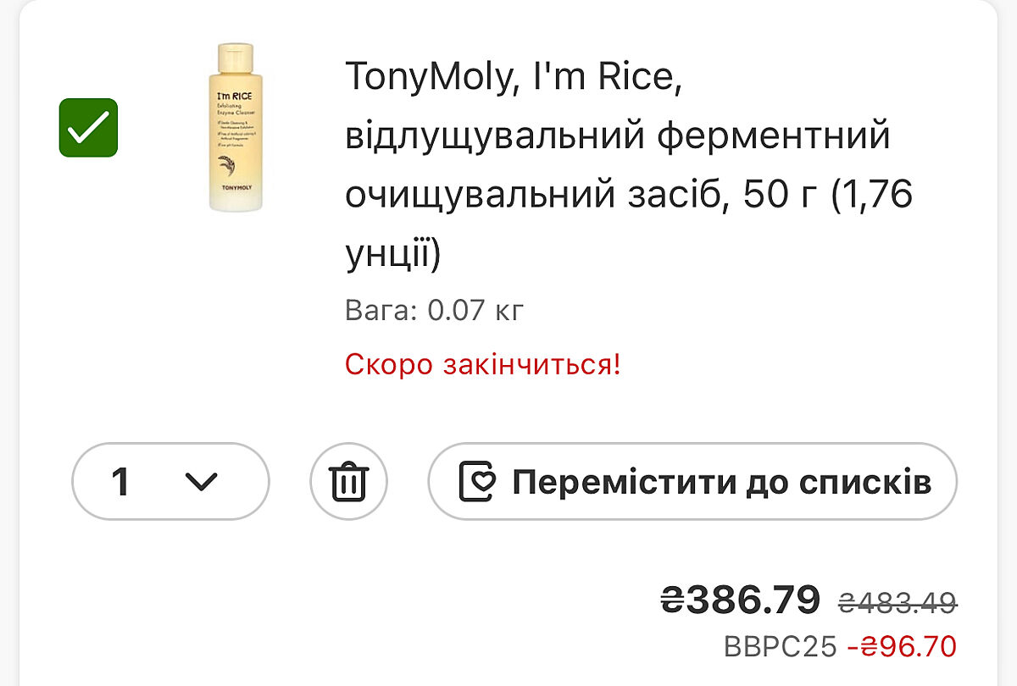Click the crossed-out price ₴483.49
The height and width of the screenshot is (686, 1017).
coord(898,602)
